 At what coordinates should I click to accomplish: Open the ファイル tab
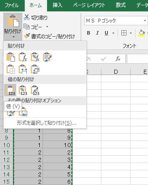click(12, 5)
